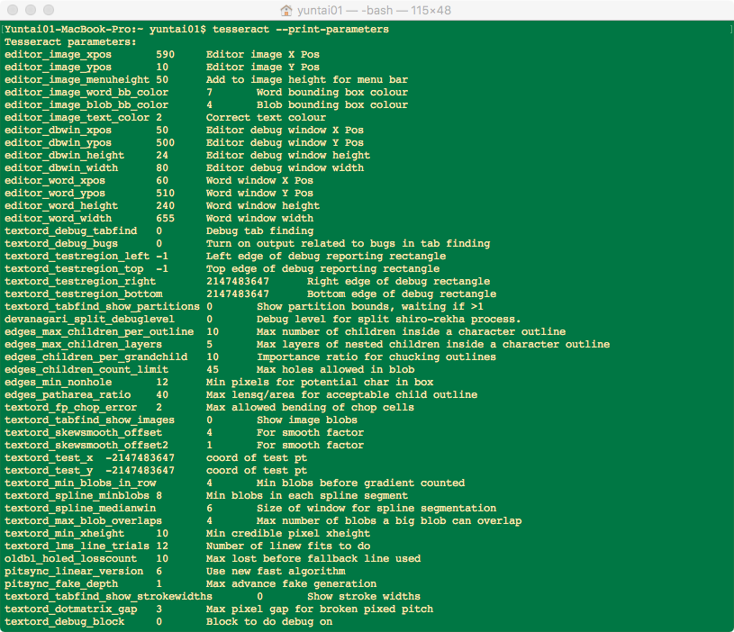The image size is (734, 632).
Task: Select "textord_max_blob_overlaps" parameter name
Action: (84, 522)
